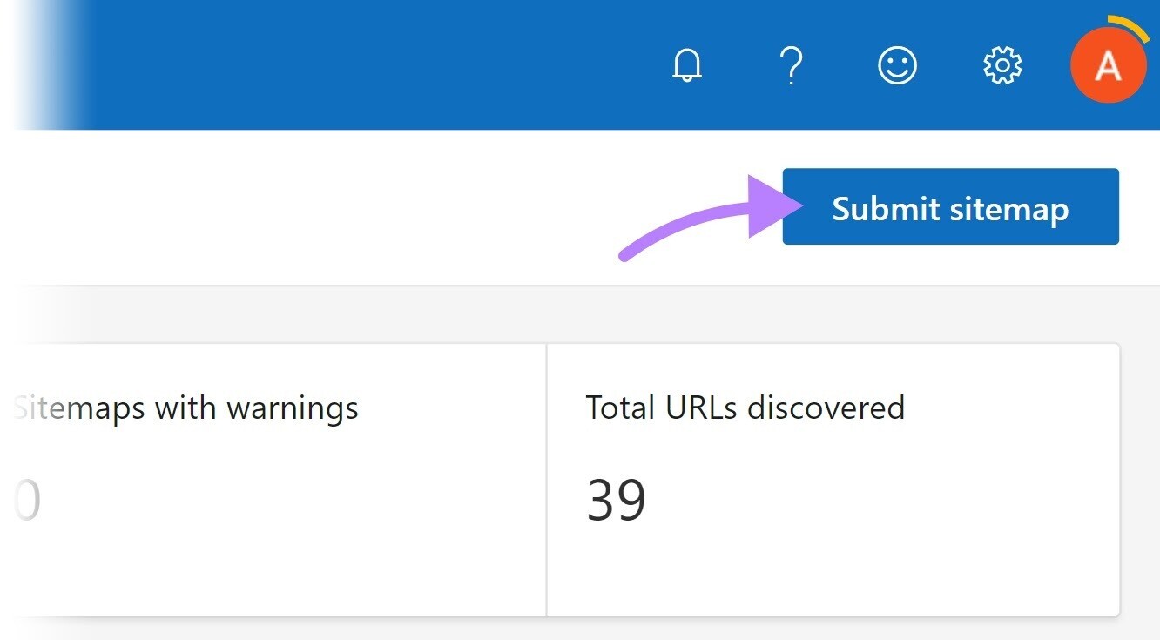Click the Submit sitemap button

[x=950, y=206]
